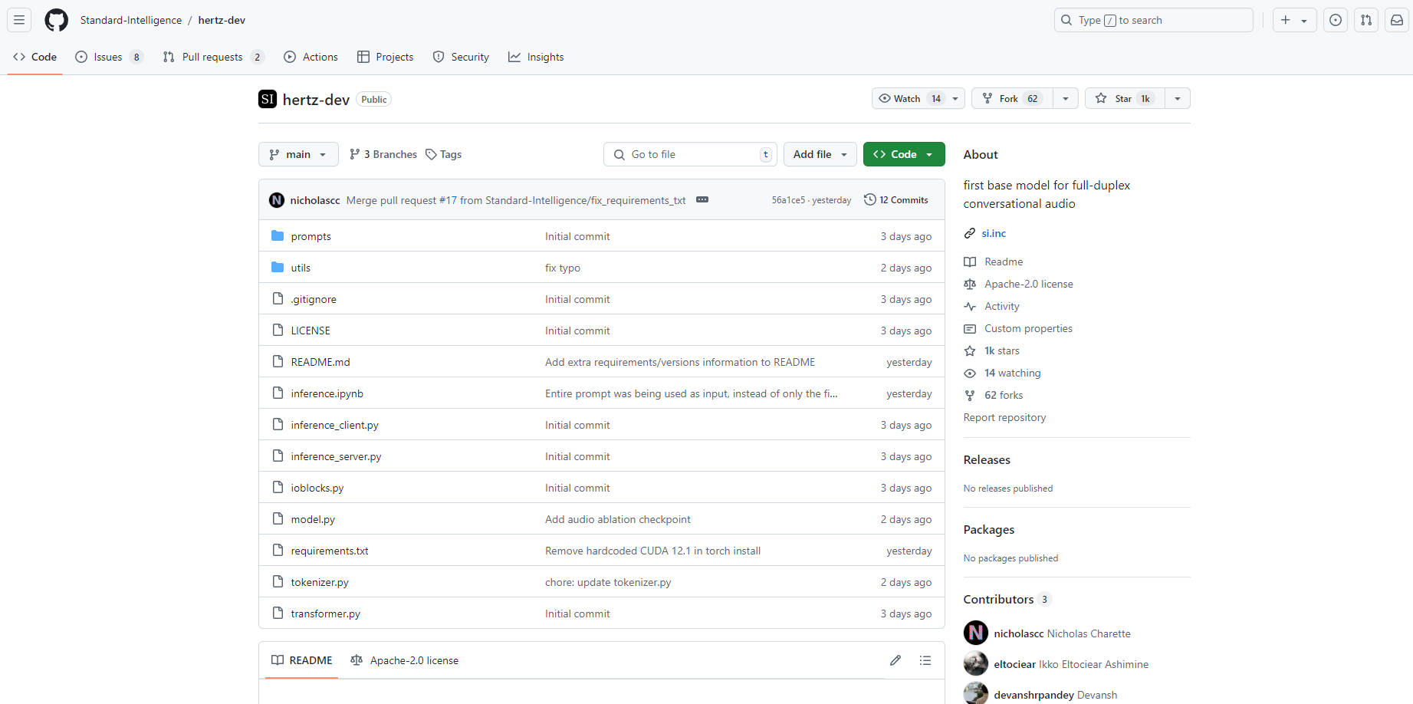
Task: Open README outline list icon
Action: [925, 660]
